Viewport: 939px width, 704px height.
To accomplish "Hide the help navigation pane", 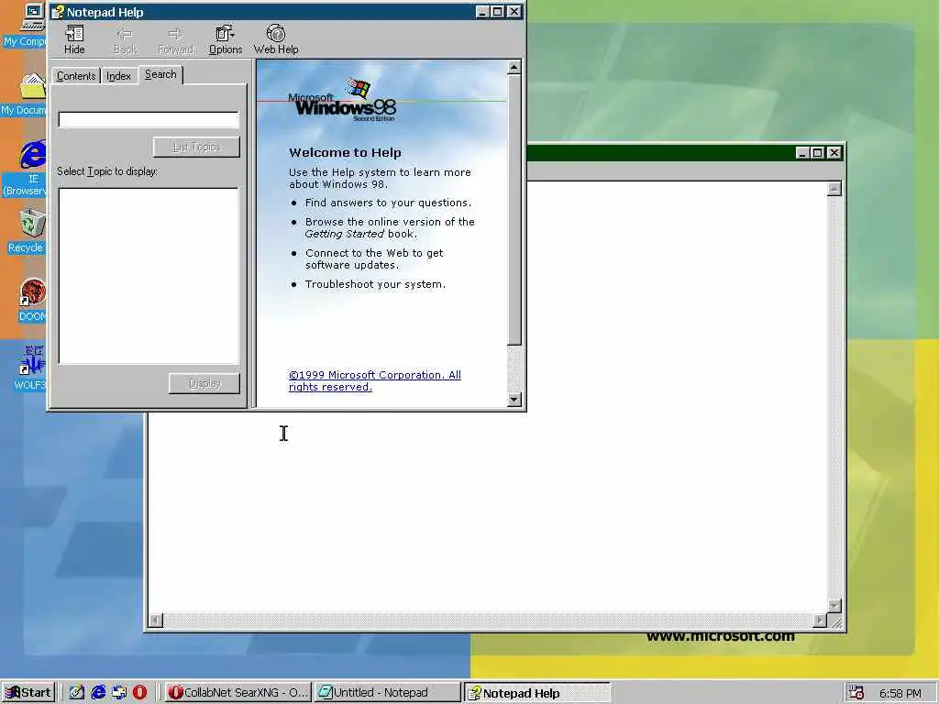I will (x=74, y=39).
